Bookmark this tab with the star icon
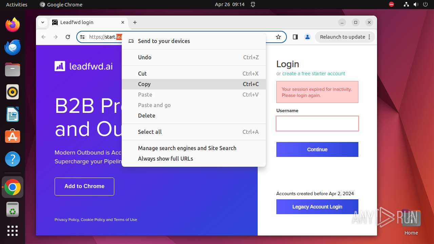Image resolution: width=434 pixels, height=244 pixels. [278, 37]
